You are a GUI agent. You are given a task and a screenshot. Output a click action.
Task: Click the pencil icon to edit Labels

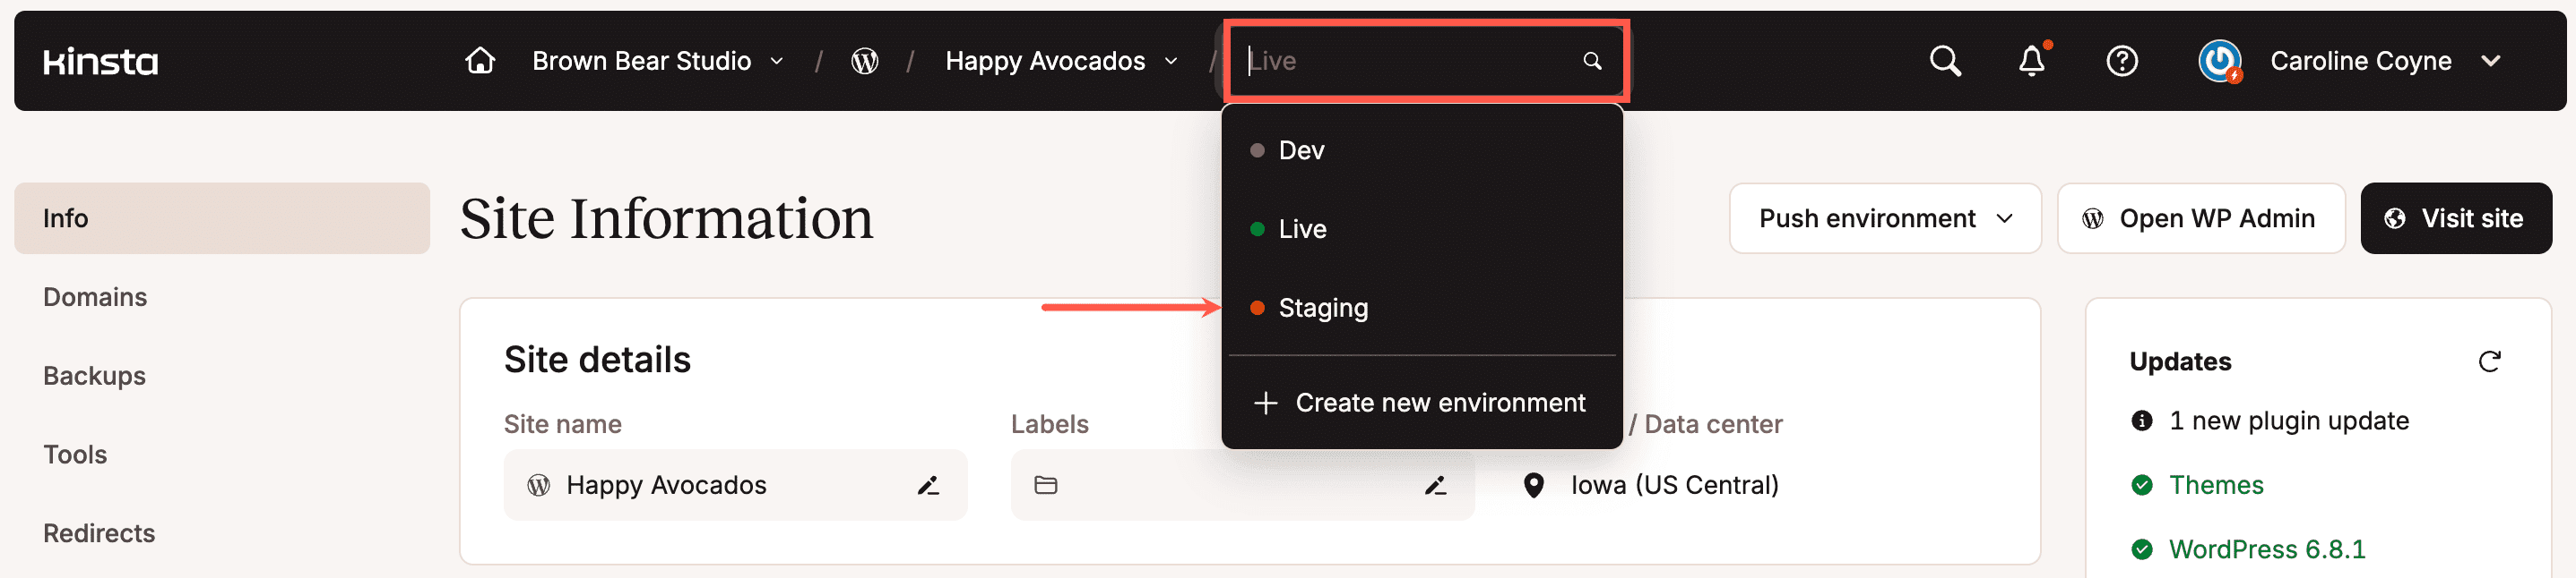(x=1436, y=486)
